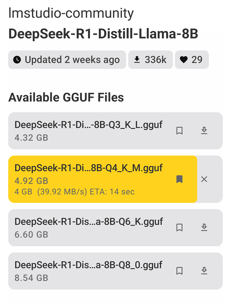Download the Q3_K_L GGUF file
The width and height of the screenshot is (231, 304).
[204, 131]
